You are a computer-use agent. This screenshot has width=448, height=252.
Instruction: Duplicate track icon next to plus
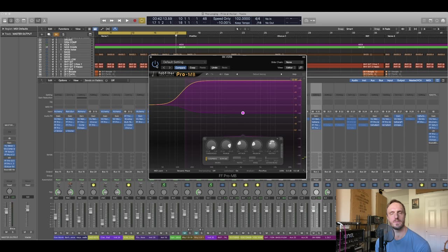[x=49, y=34]
